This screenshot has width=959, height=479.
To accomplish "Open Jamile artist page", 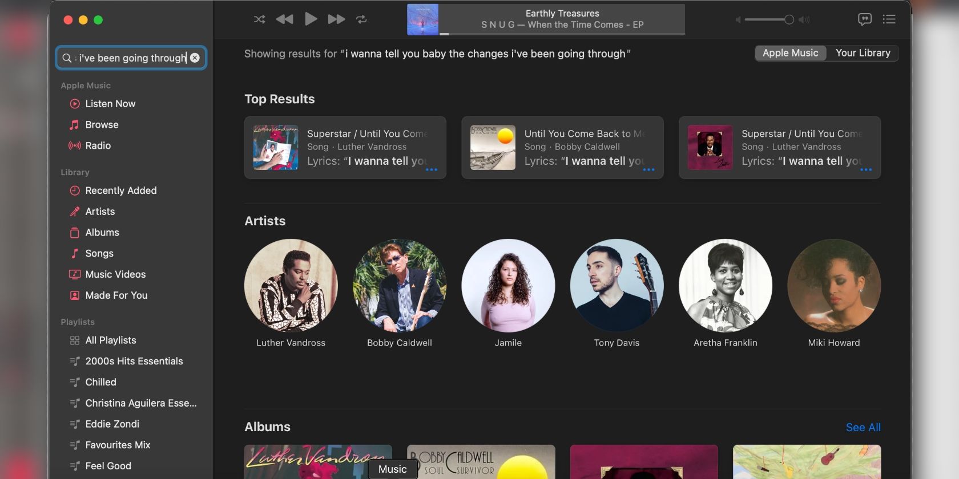I will pyautogui.click(x=508, y=285).
